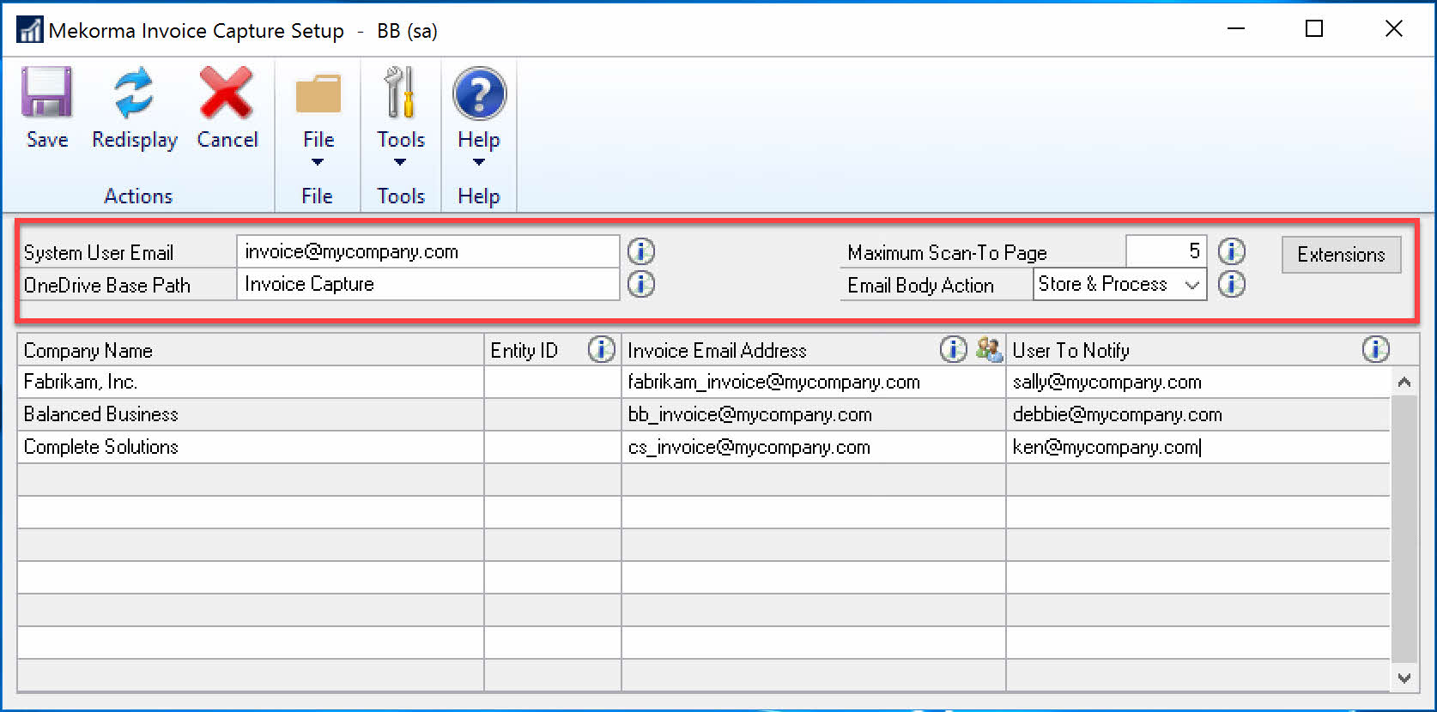Show info for Entity ID column
Screen dimensions: 1437x712
[602, 349]
